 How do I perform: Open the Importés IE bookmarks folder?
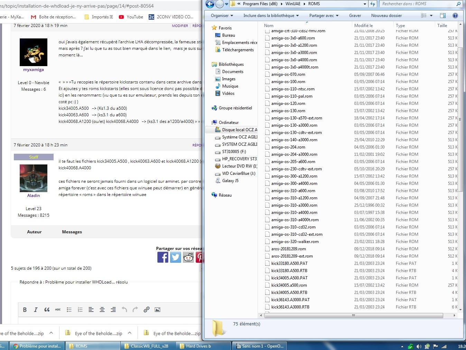click(99, 17)
